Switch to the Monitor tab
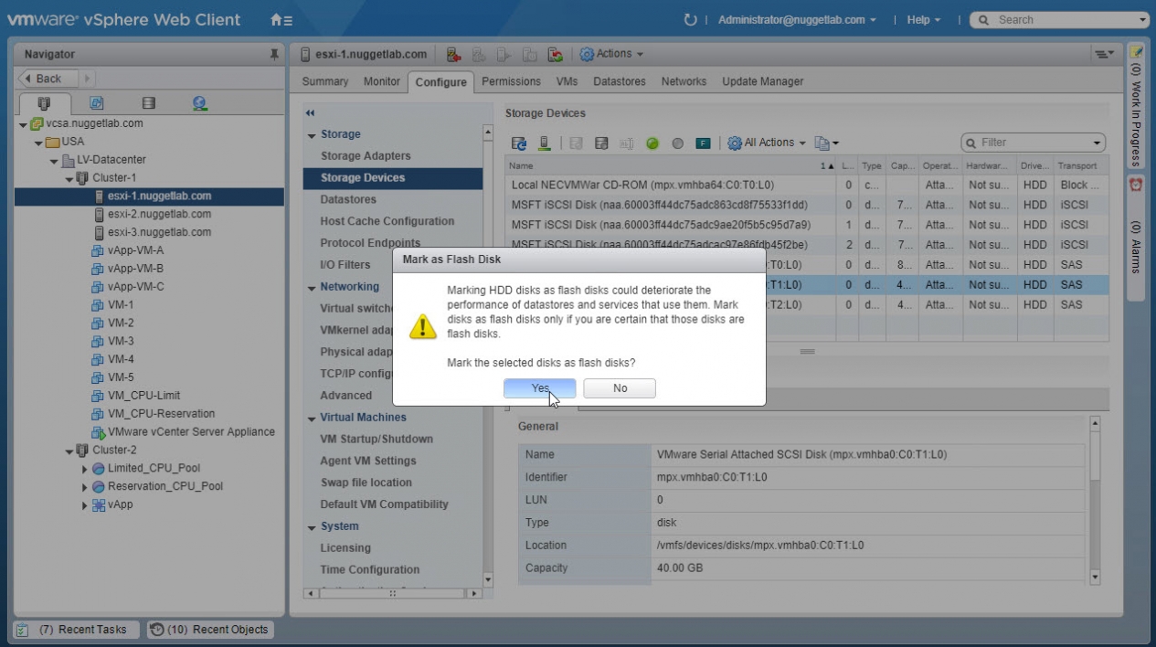1156x647 pixels. [381, 81]
